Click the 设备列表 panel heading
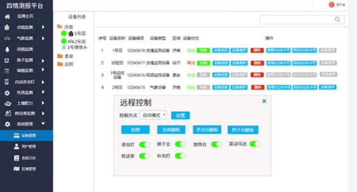This screenshot has width=357, height=192. coord(77,17)
